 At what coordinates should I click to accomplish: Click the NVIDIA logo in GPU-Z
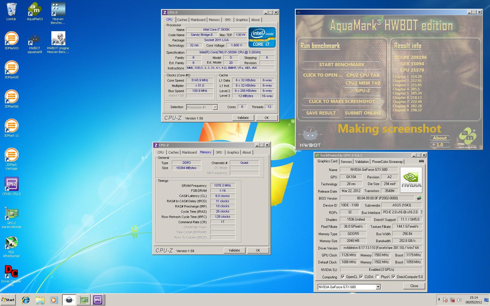tap(411, 180)
